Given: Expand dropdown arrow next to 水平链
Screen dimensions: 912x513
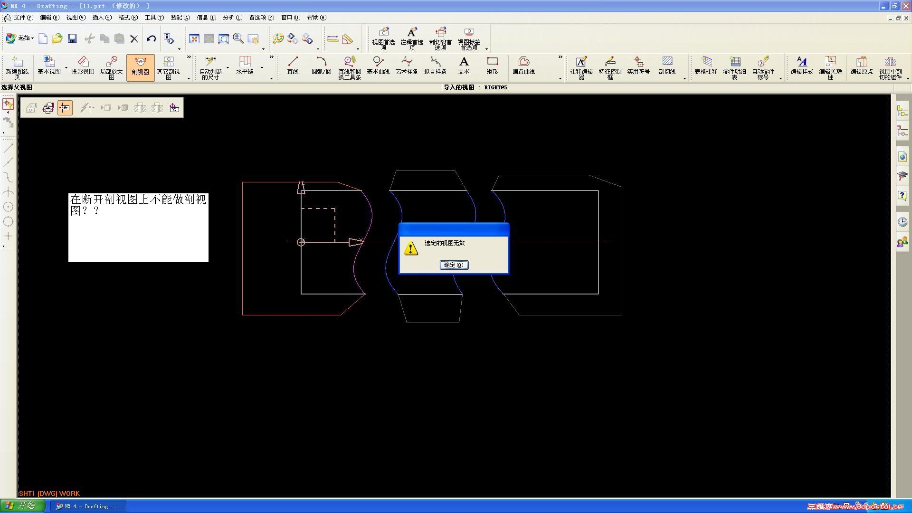Looking at the screenshot, I should coord(262,67).
